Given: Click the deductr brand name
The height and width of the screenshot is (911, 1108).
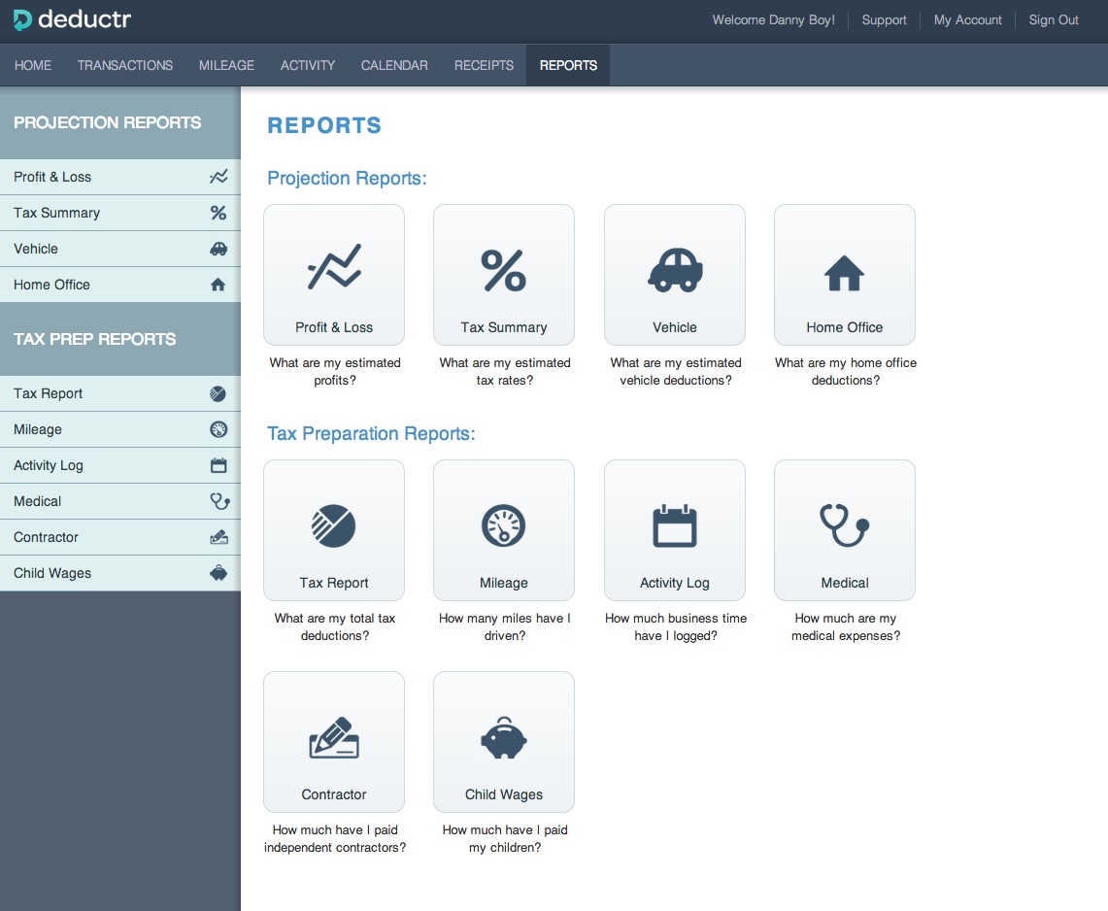Looking at the screenshot, I should [84, 19].
